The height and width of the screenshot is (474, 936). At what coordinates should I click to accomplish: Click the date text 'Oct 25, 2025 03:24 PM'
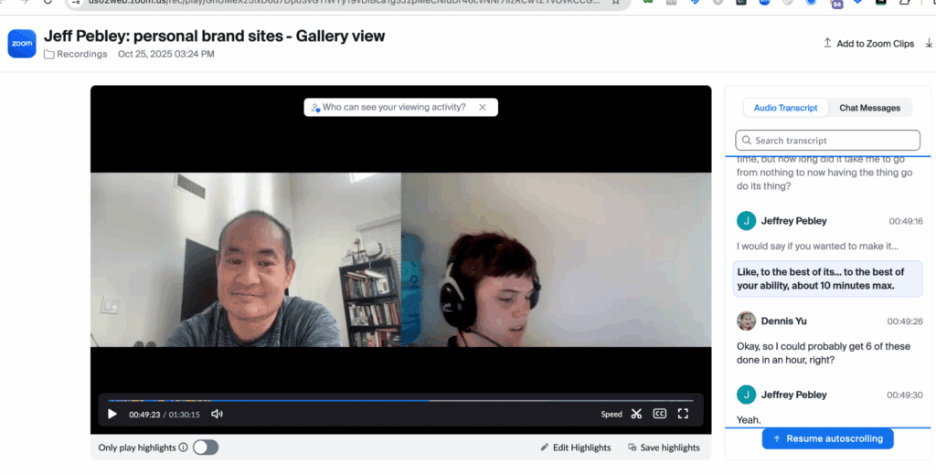click(166, 54)
